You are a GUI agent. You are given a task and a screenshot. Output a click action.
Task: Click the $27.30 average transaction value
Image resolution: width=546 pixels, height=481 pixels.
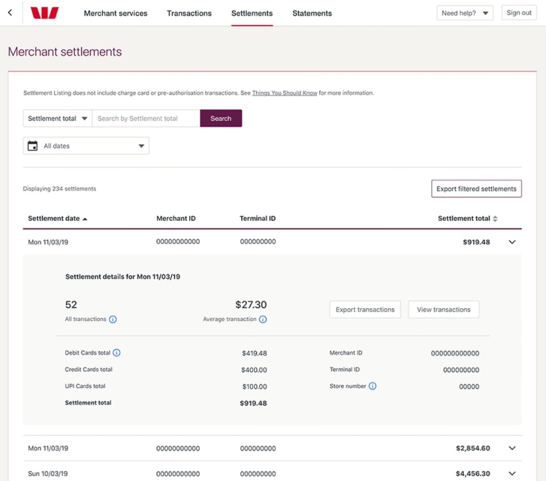pyautogui.click(x=251, y=305)
